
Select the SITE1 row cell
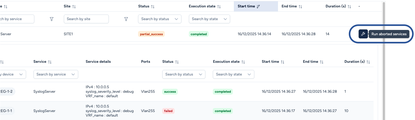[68, 34]
